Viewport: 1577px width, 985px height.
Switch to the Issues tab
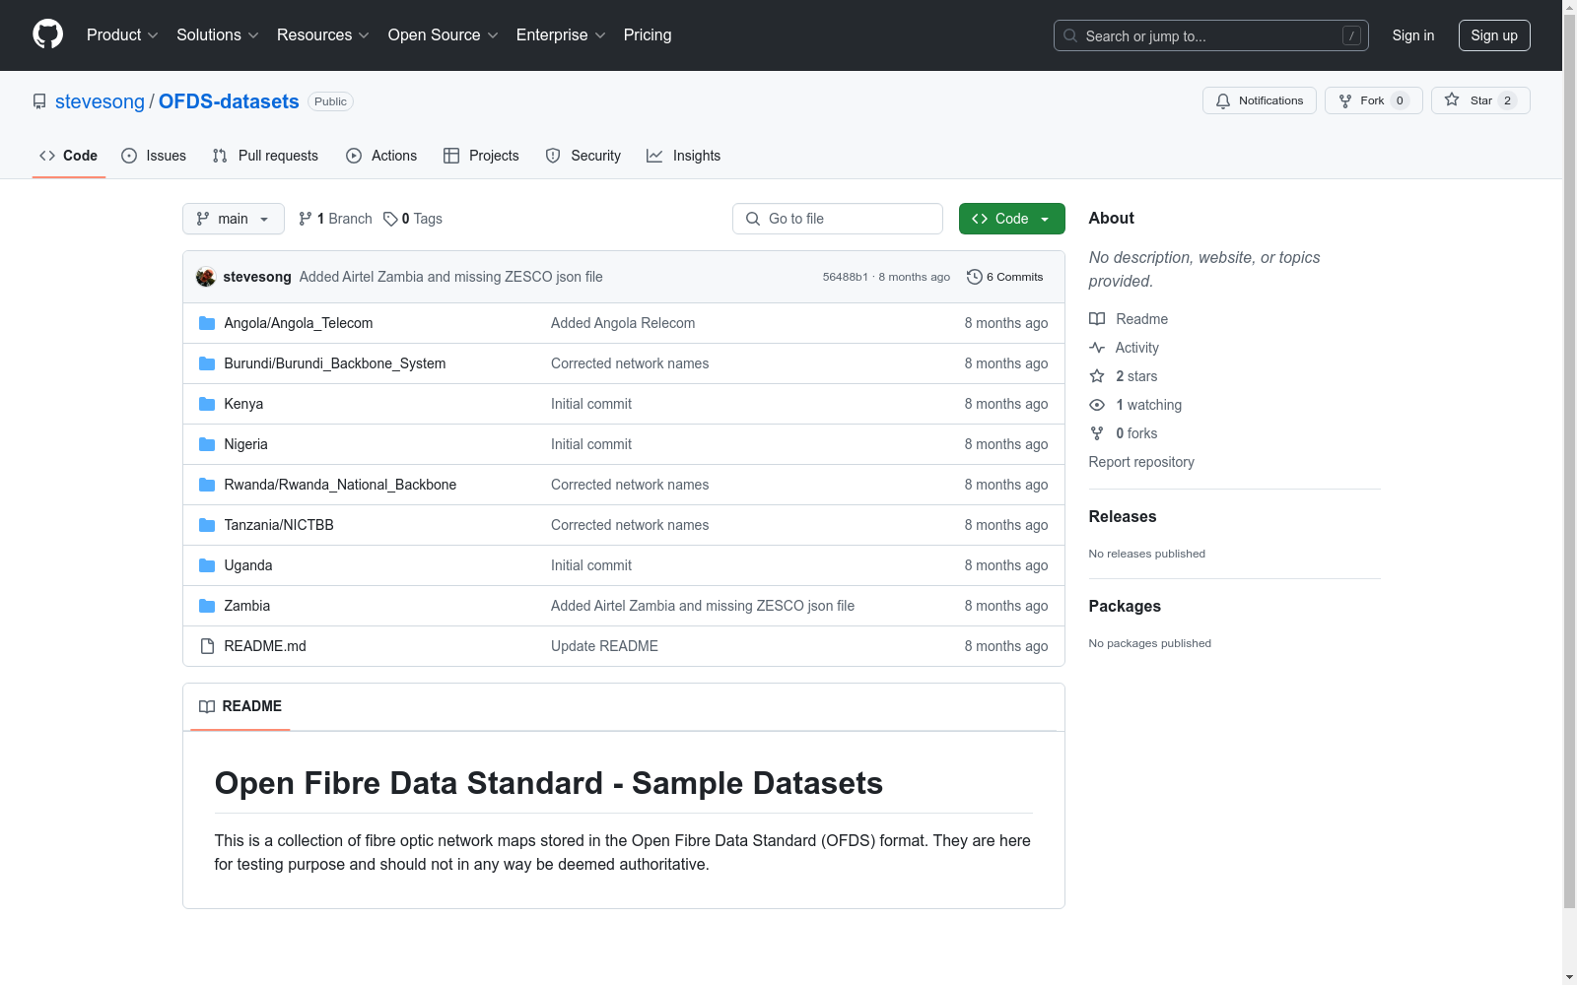(x=154, y=156)
